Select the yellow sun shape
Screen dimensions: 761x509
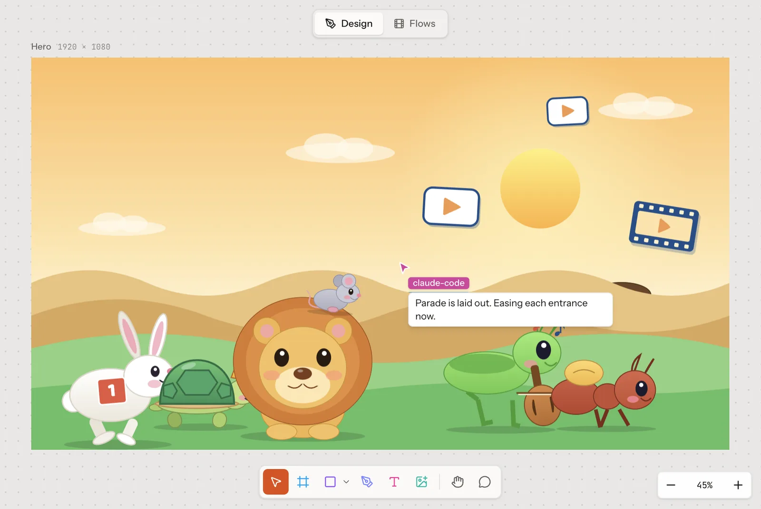540,188
